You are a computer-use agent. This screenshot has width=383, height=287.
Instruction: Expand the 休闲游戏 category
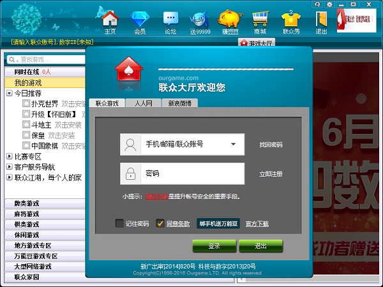(45, 235)
